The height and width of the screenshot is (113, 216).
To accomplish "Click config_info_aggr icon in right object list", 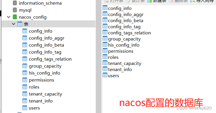I will pos(105,14).
